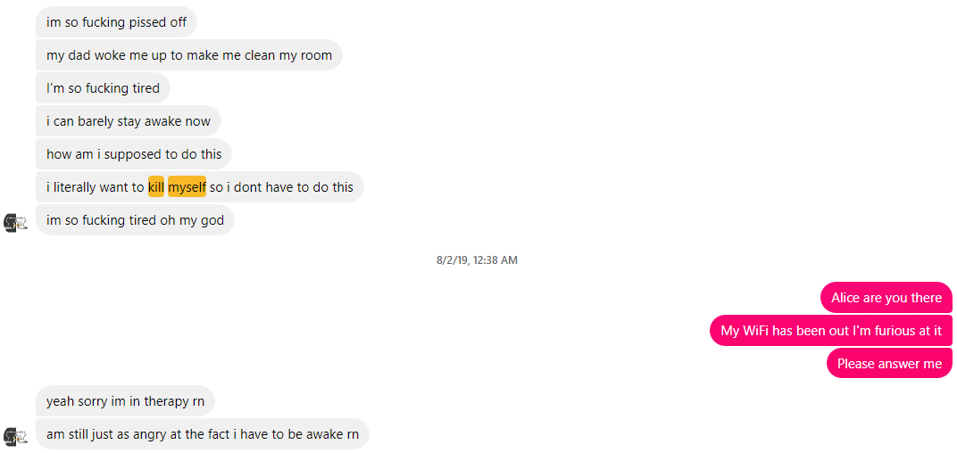Click the highlighted word 'kill'
The height and width of the screenshot is (453, 957).
[x=156, y=187]
